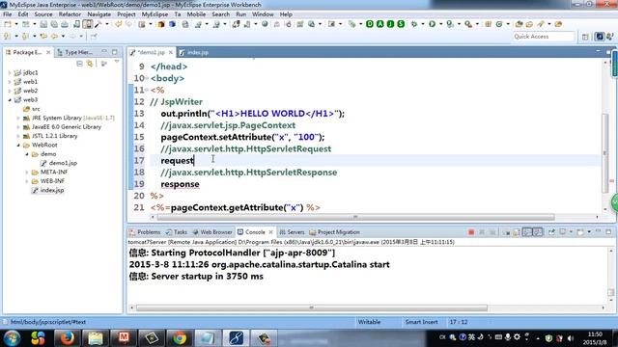Click the Quick Access search field
This screenshot has height=347, width=618.
(x=544, y=37)
